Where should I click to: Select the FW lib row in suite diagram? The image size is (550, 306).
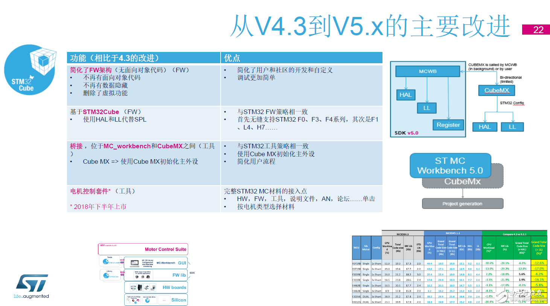tap(156, 275)
